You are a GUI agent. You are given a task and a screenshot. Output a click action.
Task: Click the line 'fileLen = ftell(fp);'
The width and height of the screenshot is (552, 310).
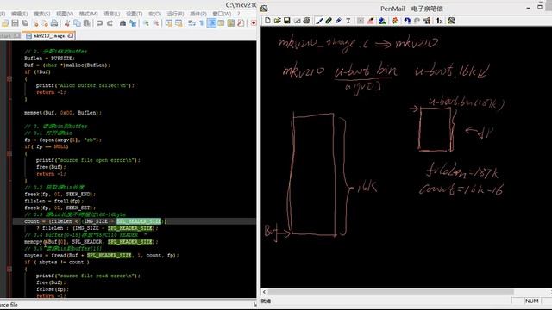(x=53, y=201)
